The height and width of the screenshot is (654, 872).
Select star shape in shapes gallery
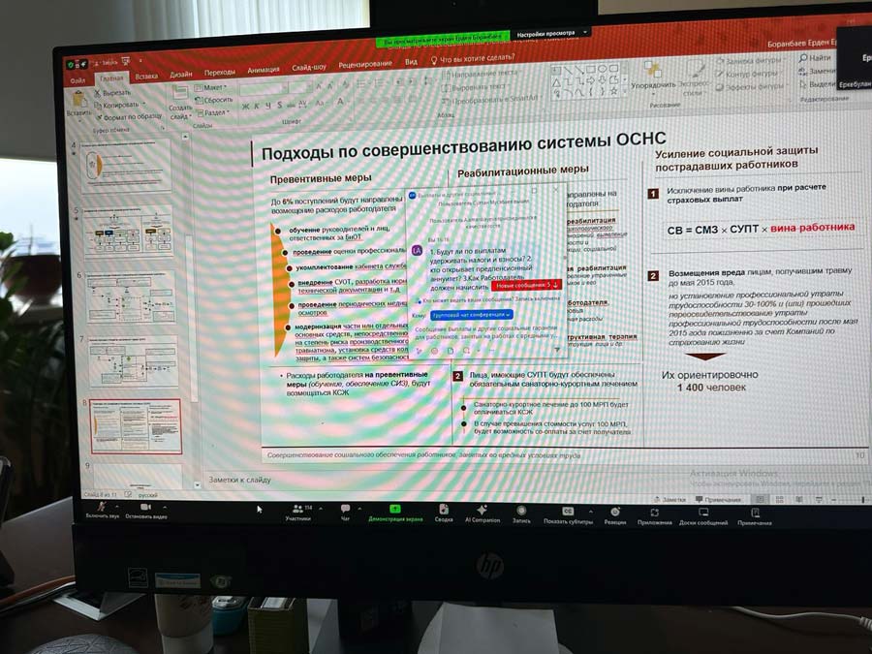tap(614, 92)
